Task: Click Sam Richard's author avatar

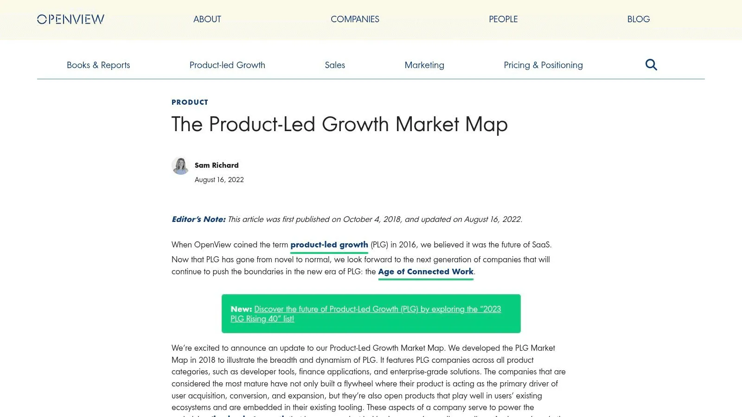Action: coord(180,166)
